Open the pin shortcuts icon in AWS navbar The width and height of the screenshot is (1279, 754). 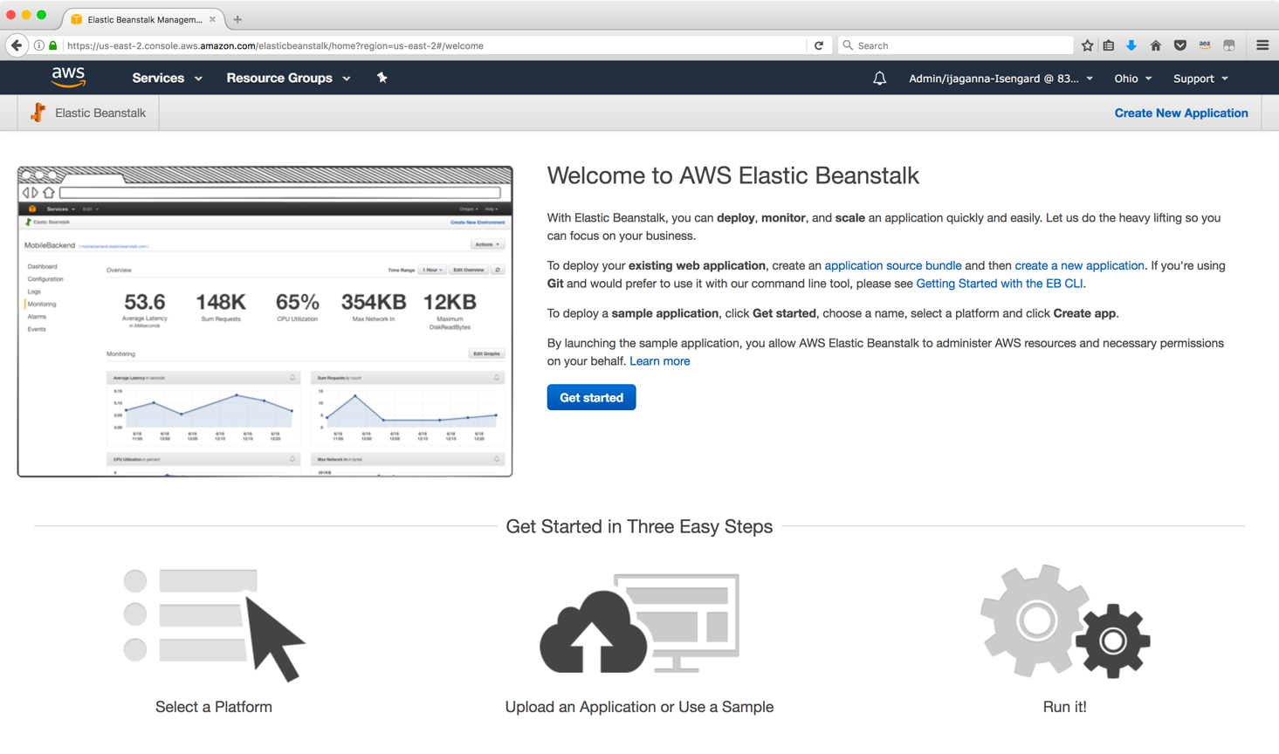click(382, 78)
